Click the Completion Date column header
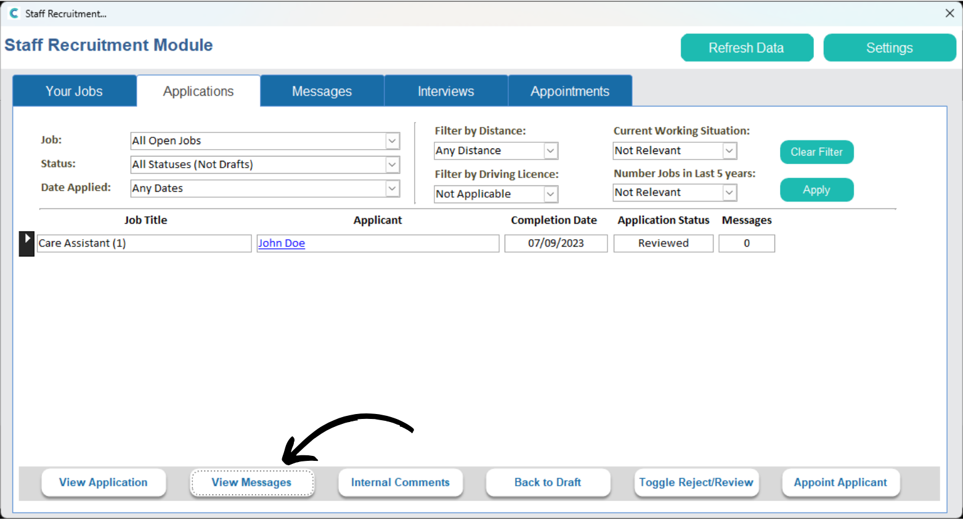Screen dimensions: 963x520 click(554, 220)
